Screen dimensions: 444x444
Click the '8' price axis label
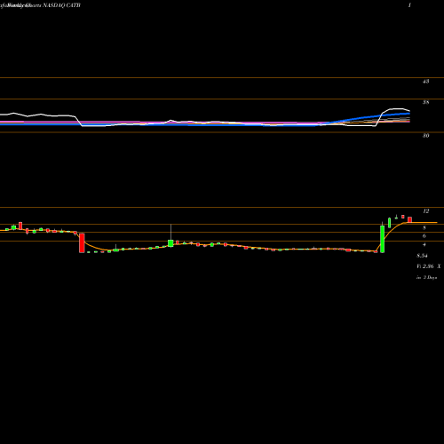424,227
